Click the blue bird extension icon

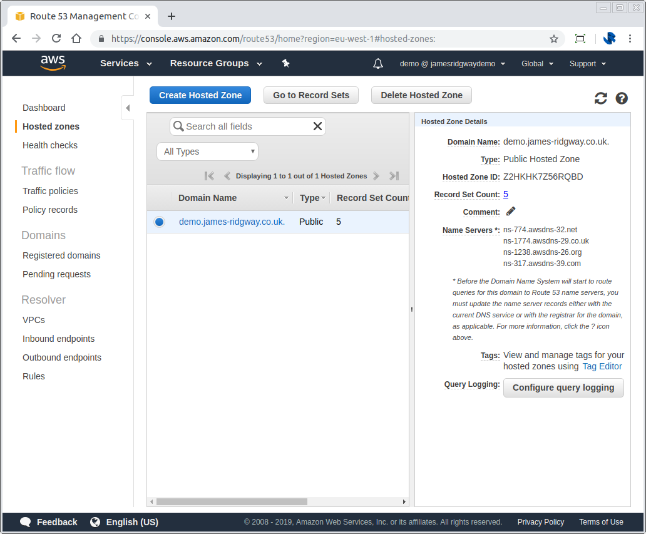[x=609, y=39]
